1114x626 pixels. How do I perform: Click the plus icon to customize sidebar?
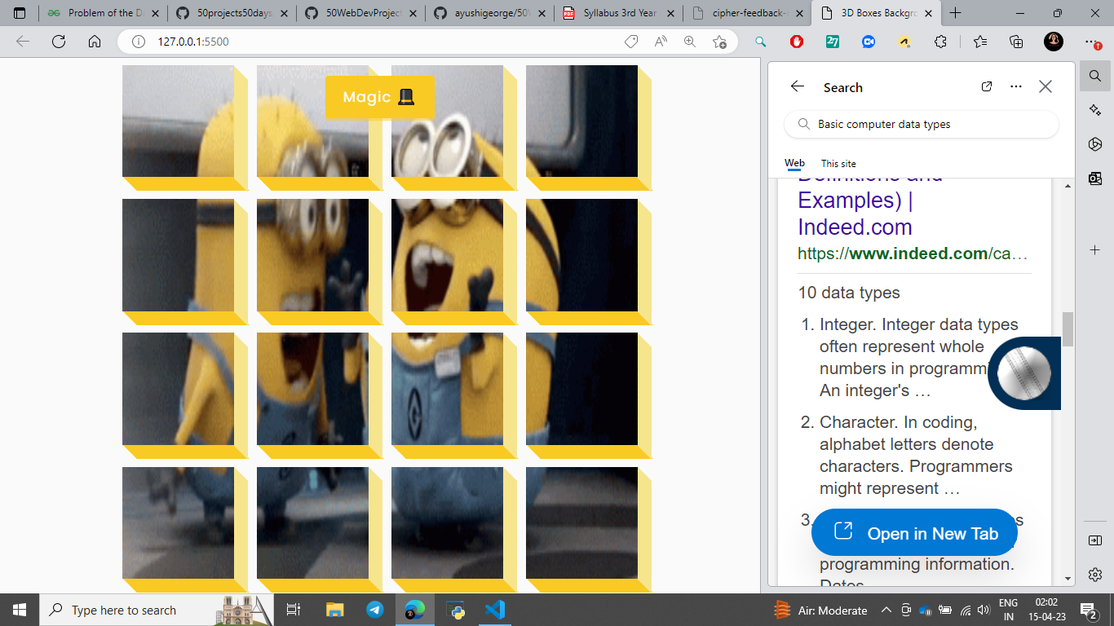click(1095, 249)
